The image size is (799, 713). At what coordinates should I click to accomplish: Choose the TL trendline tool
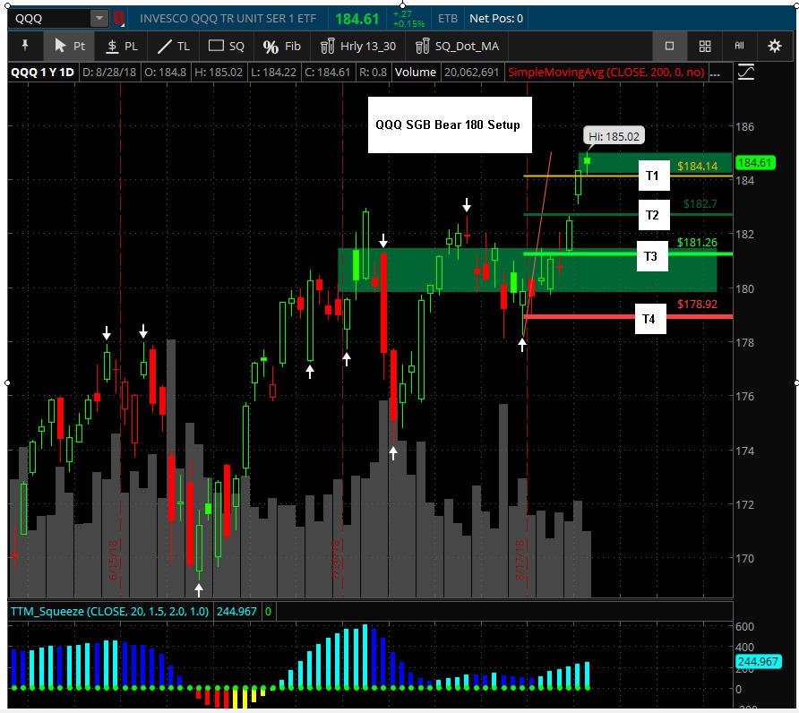pyautogui.click(x=173, y=46)
